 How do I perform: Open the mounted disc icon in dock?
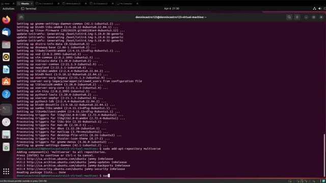point(6,122)
